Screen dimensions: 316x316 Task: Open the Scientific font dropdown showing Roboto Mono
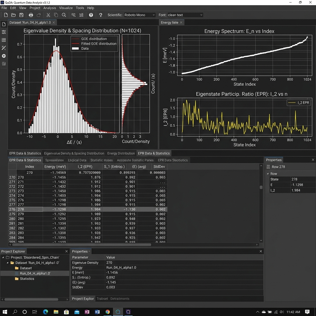tap(139, 15)
